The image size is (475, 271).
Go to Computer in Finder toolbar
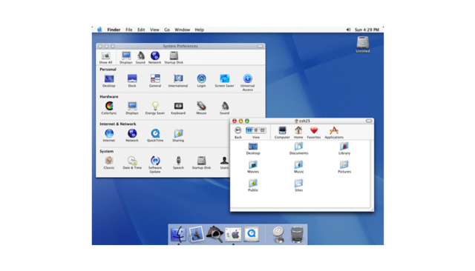point(282,133)
